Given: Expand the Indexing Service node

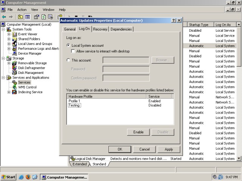Looking at the screenshot, I should 9,92.
